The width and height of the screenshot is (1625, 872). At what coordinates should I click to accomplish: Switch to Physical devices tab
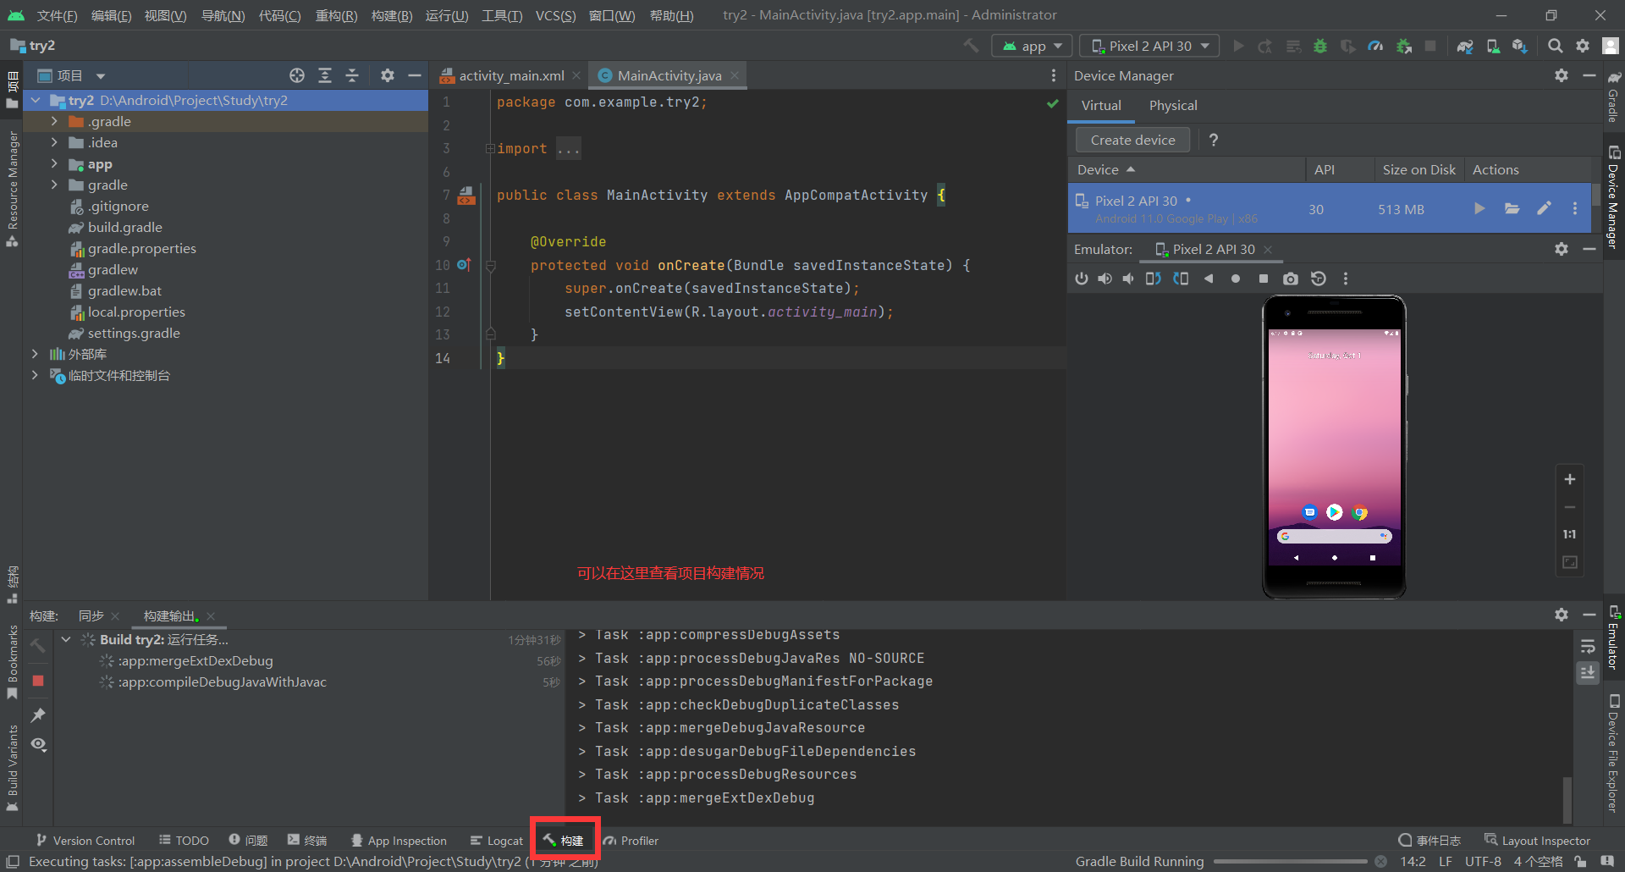click(1173, 105)
